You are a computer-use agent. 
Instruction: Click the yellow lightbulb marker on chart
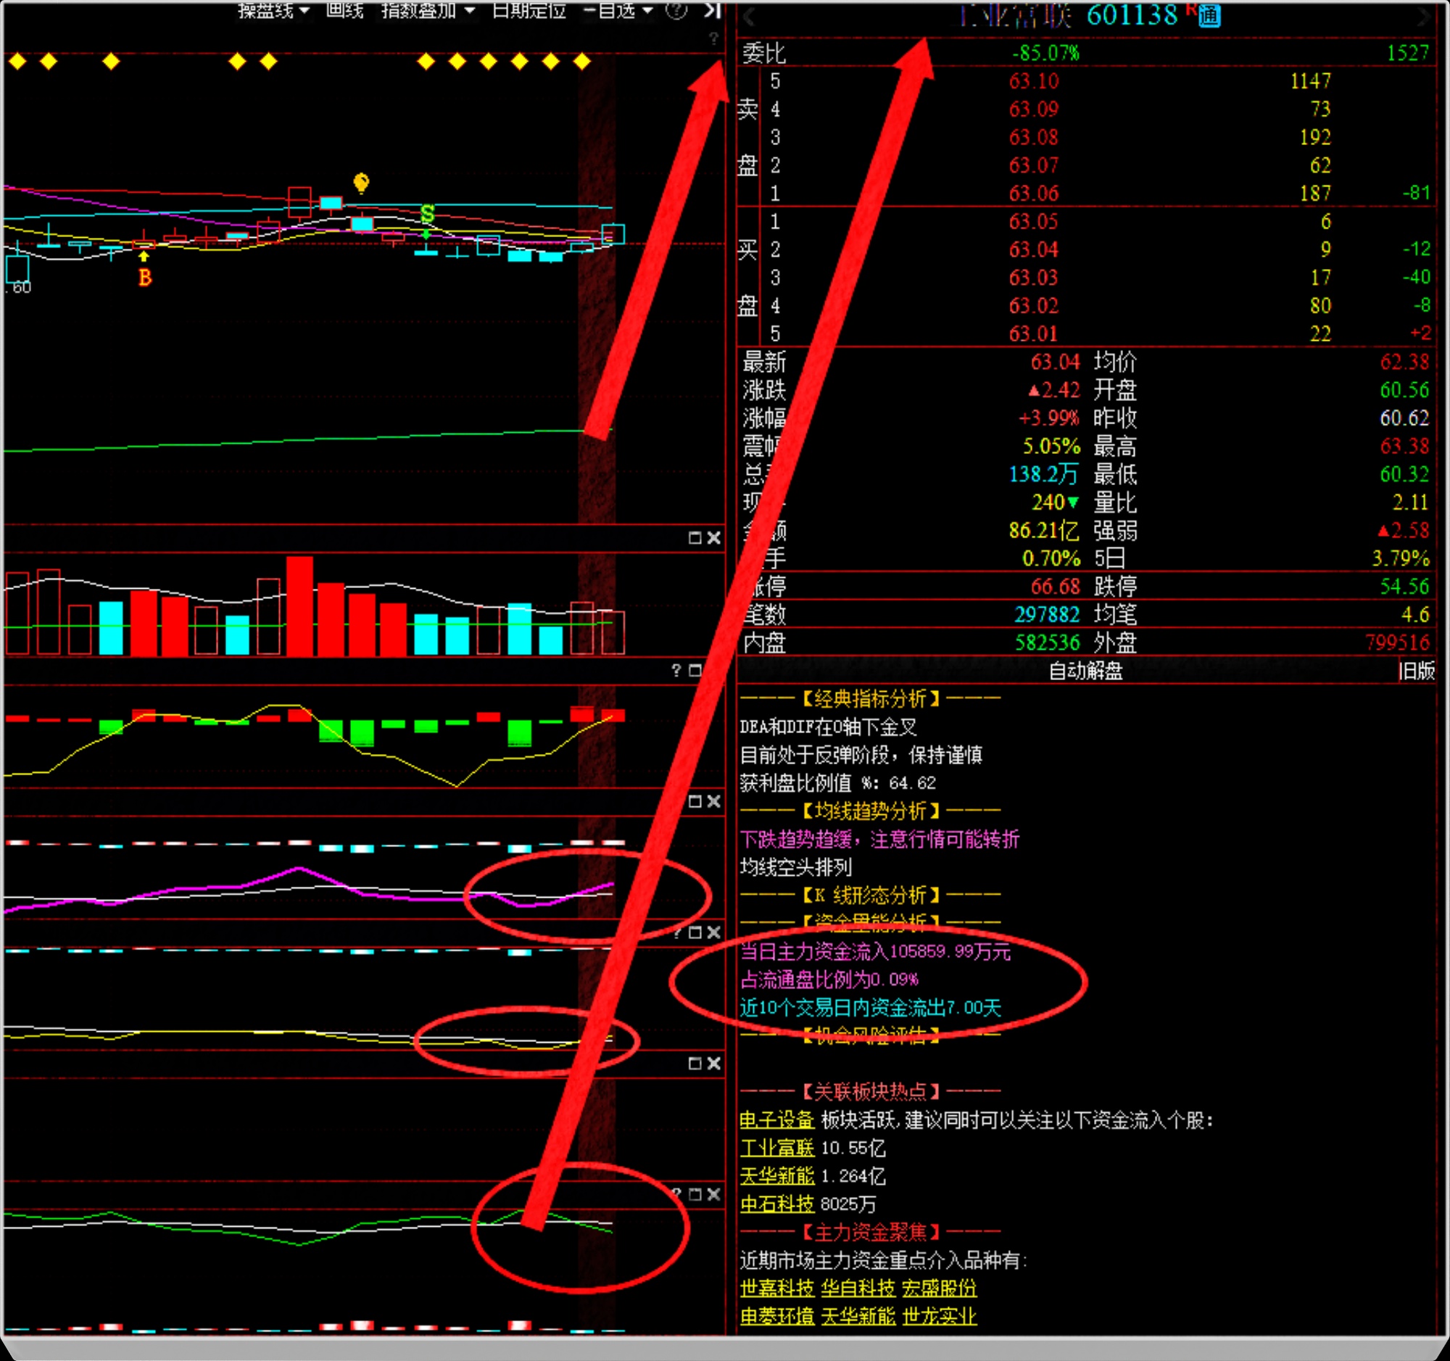[x=361, y=181]
